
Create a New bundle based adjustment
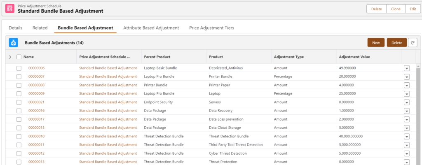(x=376, y=42)
